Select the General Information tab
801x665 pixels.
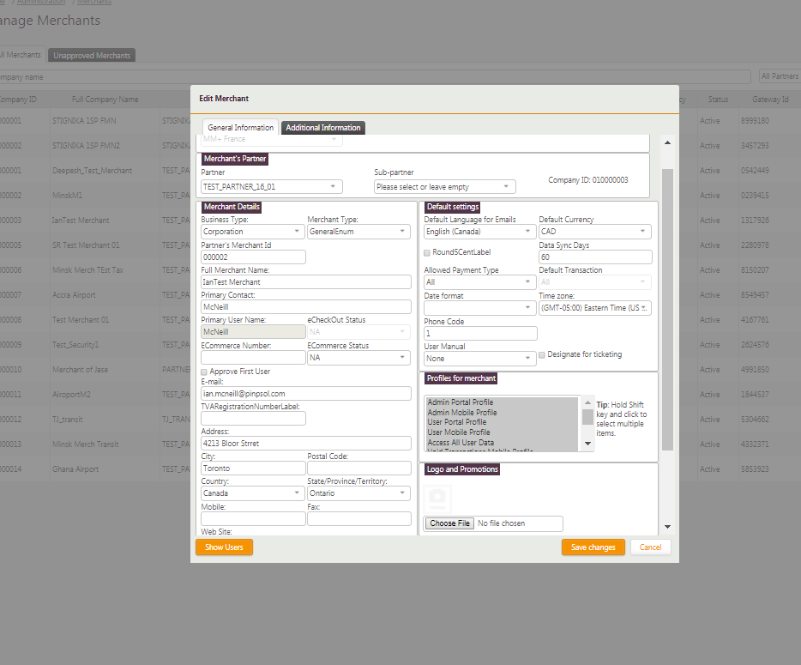[x=241, y=128]
